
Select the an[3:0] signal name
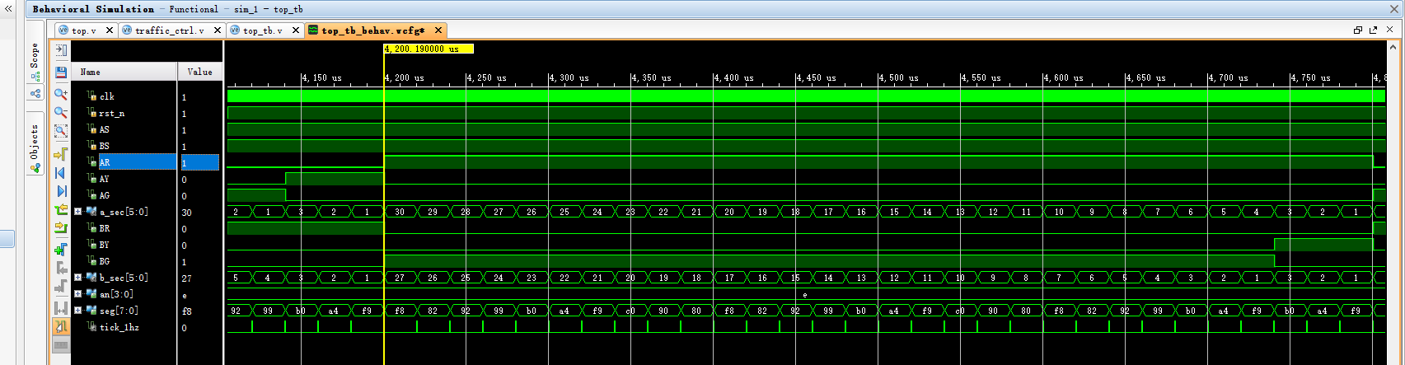click(116, 294)
